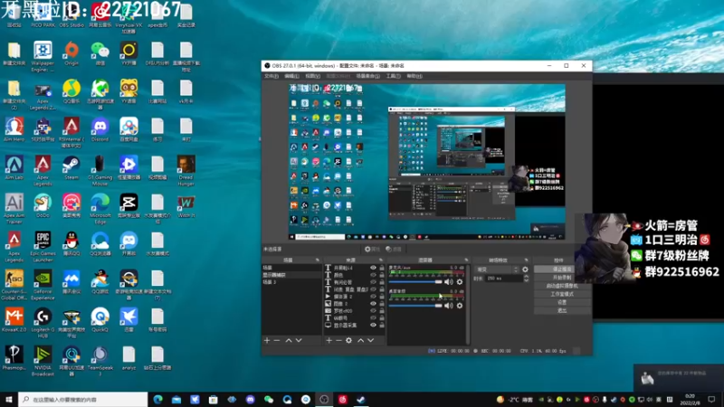
Task: Open the Logitech G HUB desktop shortcut
Action: pos(43,323)
